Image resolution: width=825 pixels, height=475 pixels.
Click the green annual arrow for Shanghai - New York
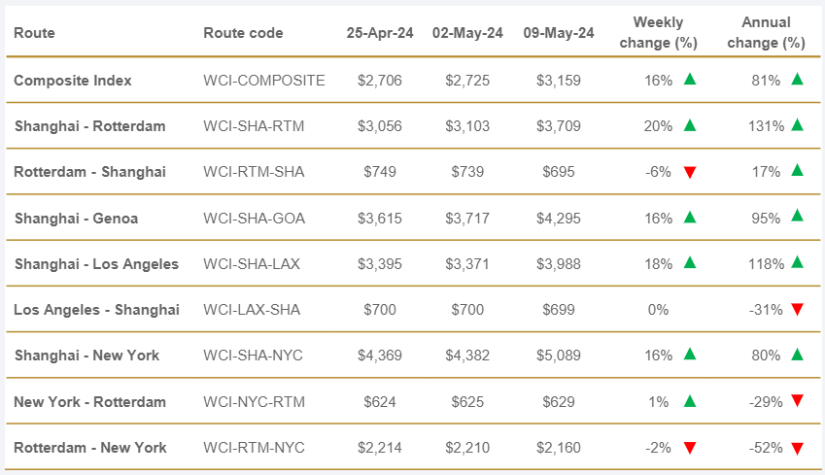tap(797, 356)
